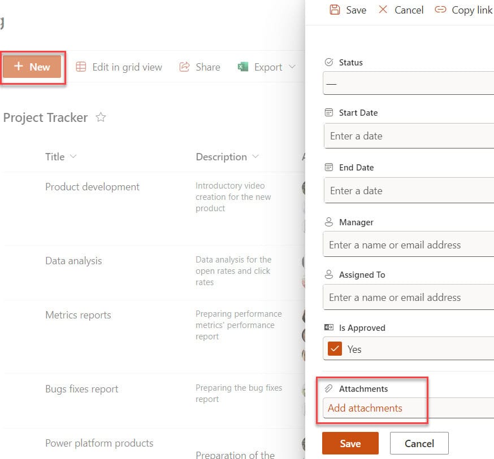
Task: Click the Data analysis description text
Action: [x=233, y=271]
